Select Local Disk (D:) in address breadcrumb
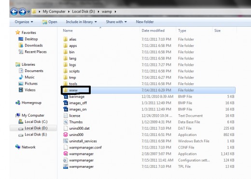 pyautogui.click(x=84, y=12)
